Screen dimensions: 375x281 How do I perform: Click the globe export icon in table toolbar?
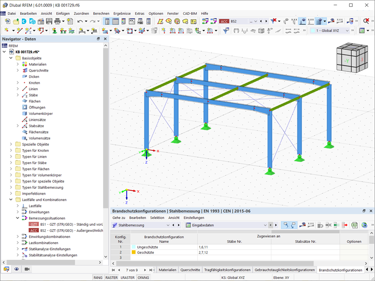(x=364, y=225)
